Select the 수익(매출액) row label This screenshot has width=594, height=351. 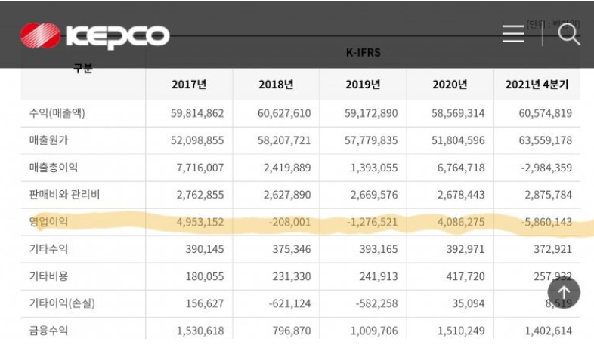57,113
